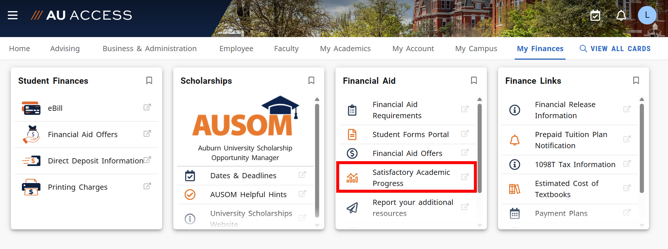Click the Payment Plans link

(x=561, y=213)
